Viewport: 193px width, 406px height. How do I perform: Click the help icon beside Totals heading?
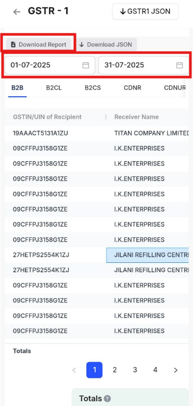(107, 398)
